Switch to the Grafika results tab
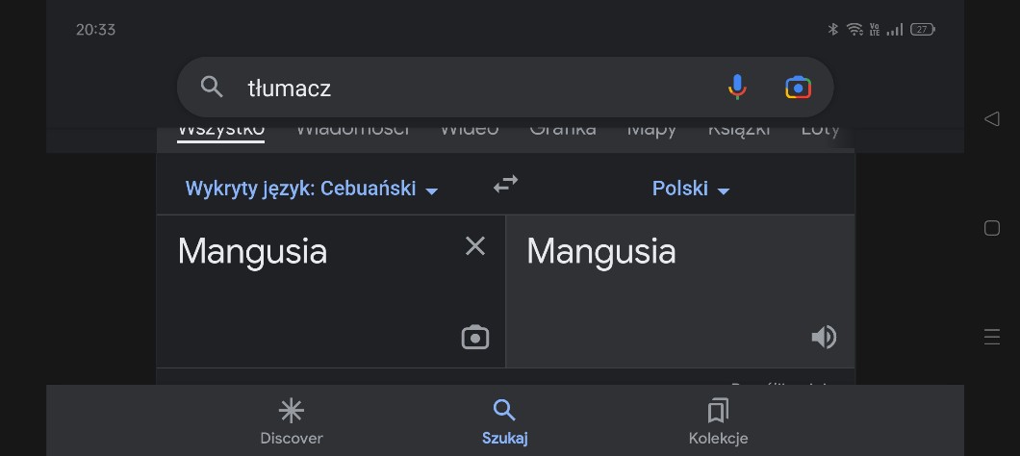This screenshot has height=456, width=1020. [x=562, y=130]
